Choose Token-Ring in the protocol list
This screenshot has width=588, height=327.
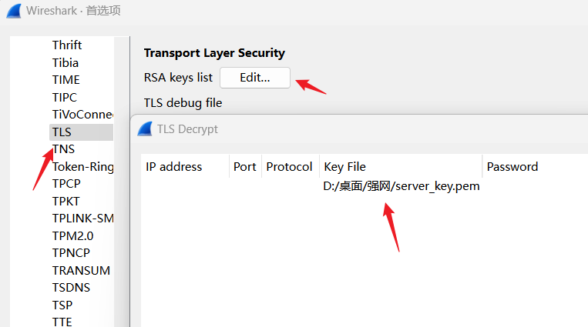82,167
